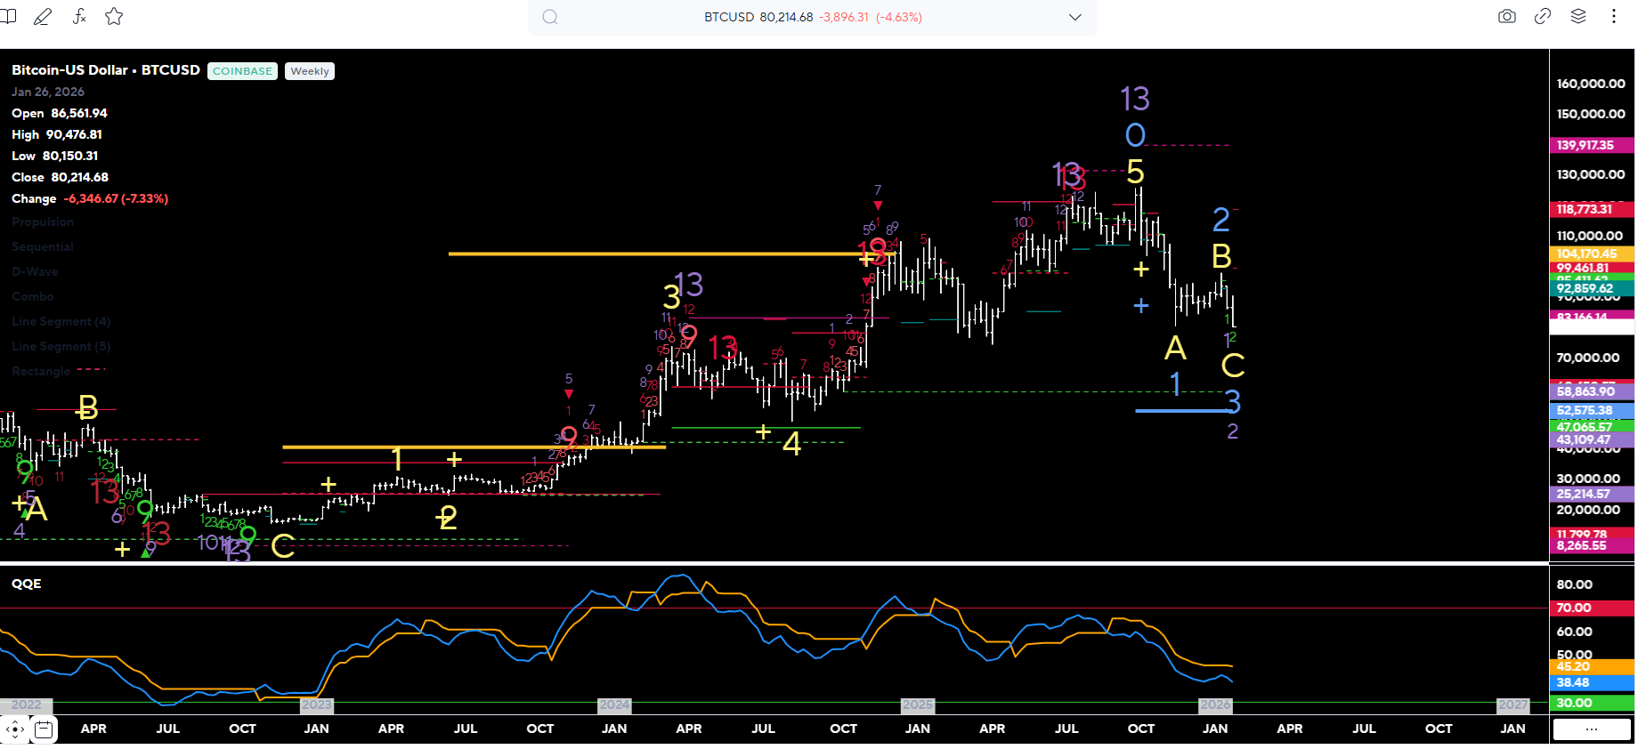
Task: Click the Combo indicator label
Action: (33, 297)
